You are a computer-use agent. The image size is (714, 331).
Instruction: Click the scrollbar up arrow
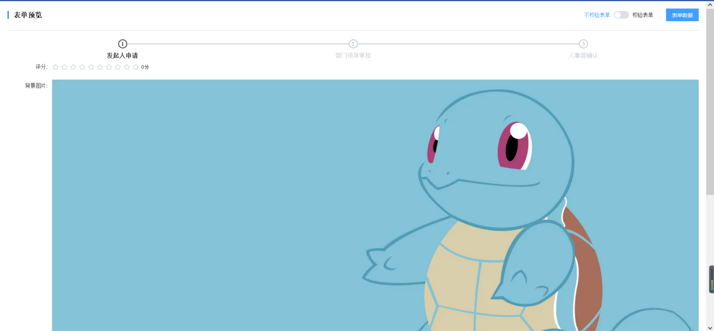click(710, 4)
